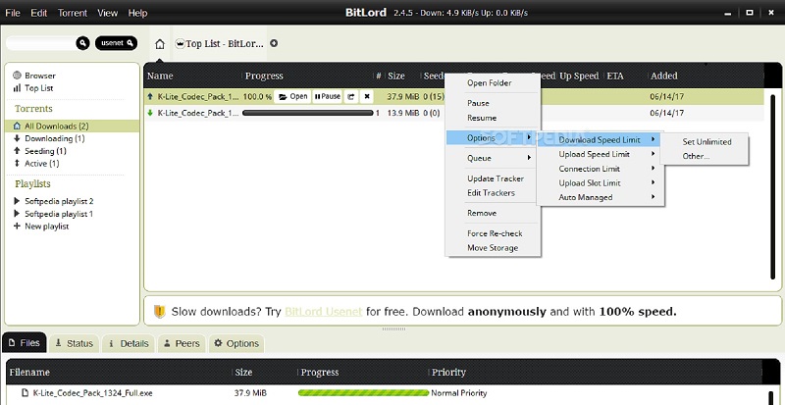Viewport: 785px width, 405px height.
Task: Switch to the Peers tab
Action: (x=182, y=343)
